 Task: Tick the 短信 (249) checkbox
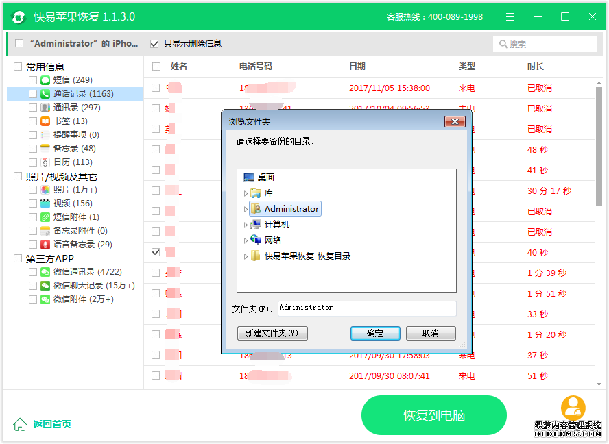[x=33, y=80]
